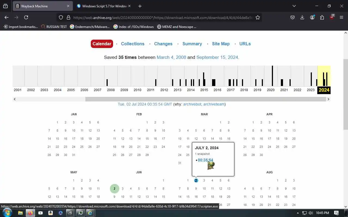
Task: Open Amazon taskbar shortcut
Action: point(50,213)
